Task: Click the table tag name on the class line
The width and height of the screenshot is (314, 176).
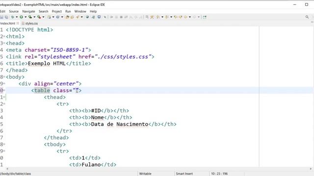Action: point(42,90)
